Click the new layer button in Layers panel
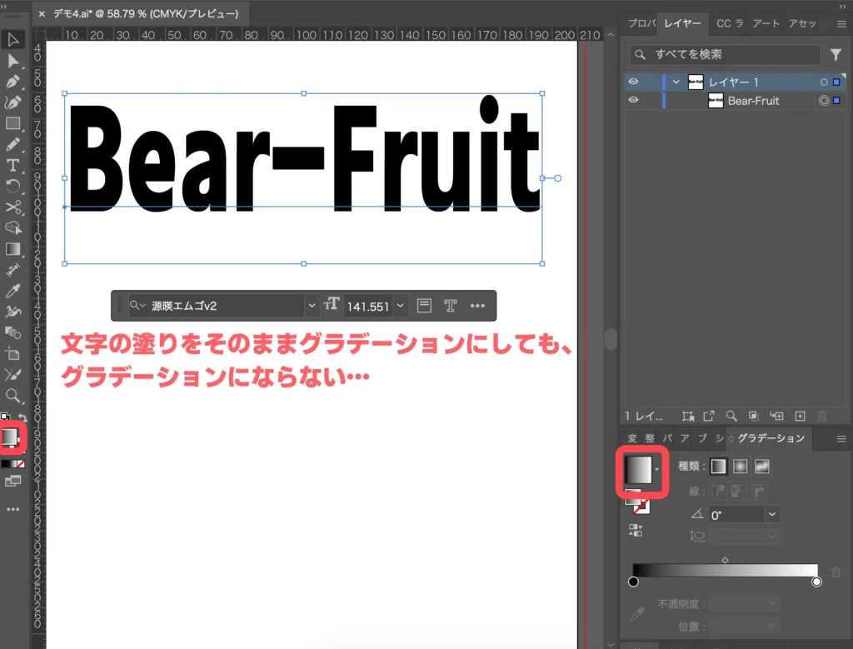The height and width of the screenshot is (649, 853). [800, 416]
